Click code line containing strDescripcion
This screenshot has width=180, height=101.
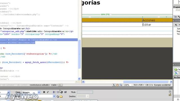point(29,54)
